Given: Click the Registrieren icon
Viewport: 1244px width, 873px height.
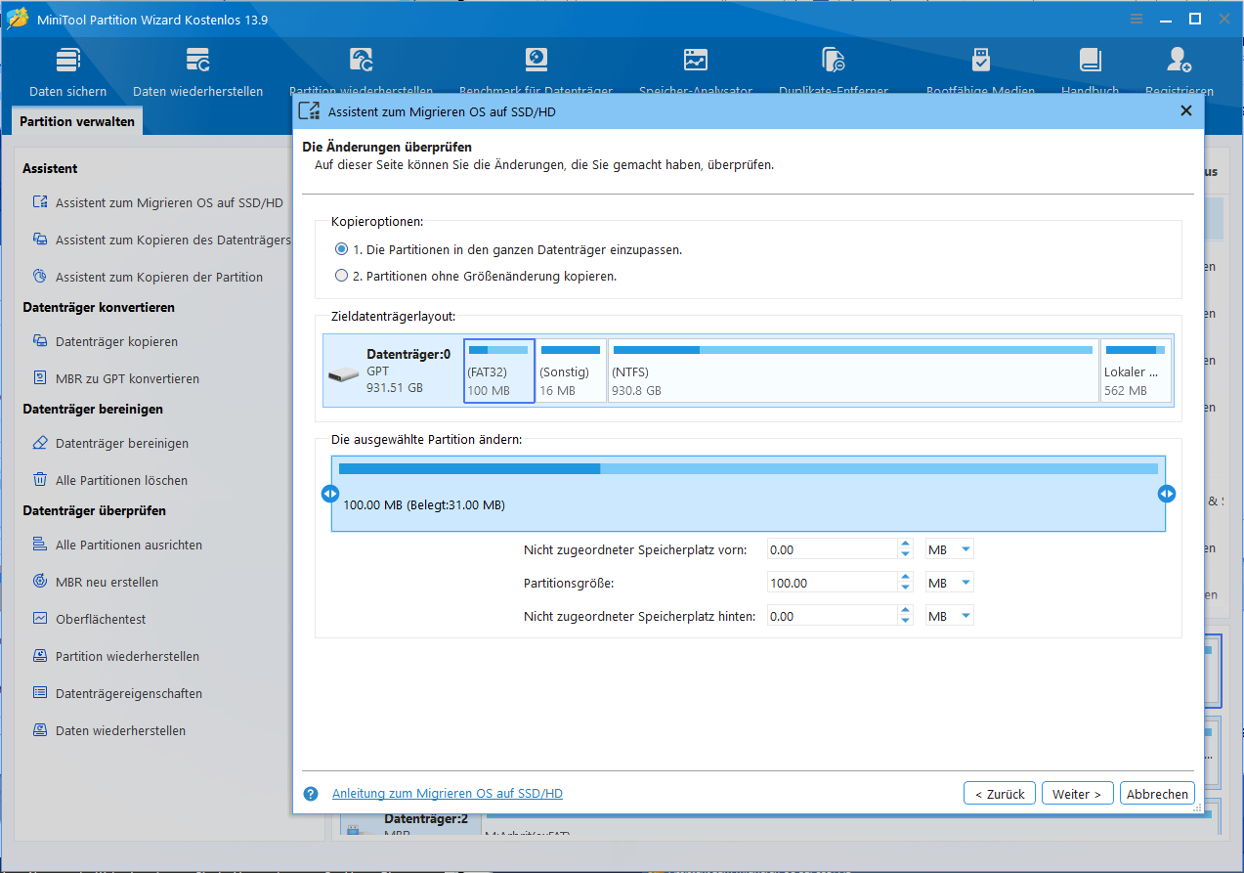Looking at the screenshot, I should (x=1179, y=61).
